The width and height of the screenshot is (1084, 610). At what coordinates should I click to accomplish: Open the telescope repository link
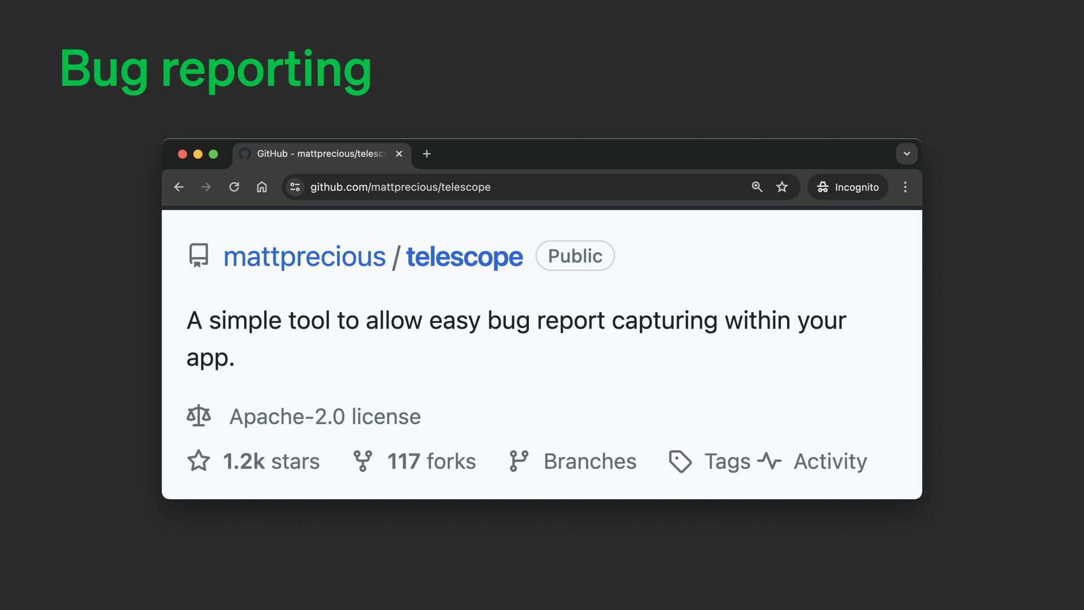tap(464, 256)
